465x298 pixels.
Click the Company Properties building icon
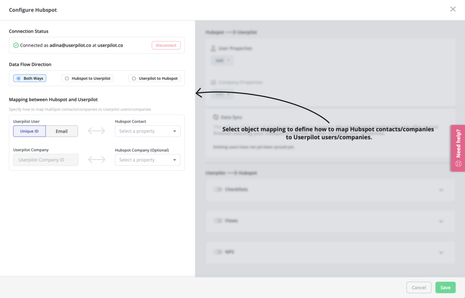coord(213,82)
